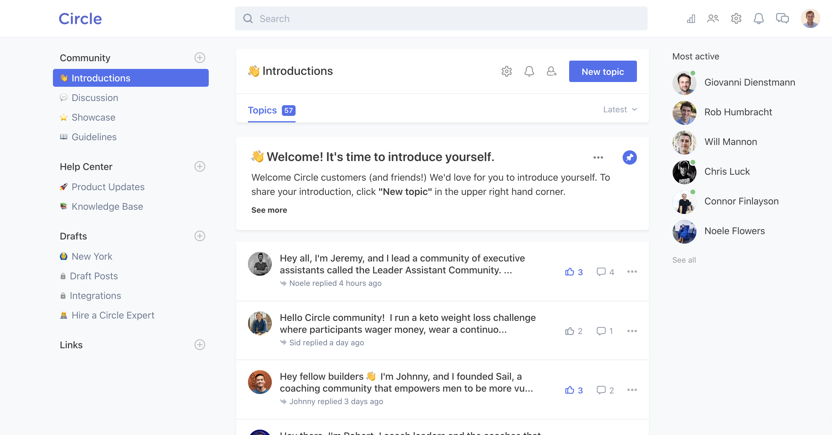The image size is (832, 435).
Task: Select the Introductions space in sidebar
Action: 131,78
